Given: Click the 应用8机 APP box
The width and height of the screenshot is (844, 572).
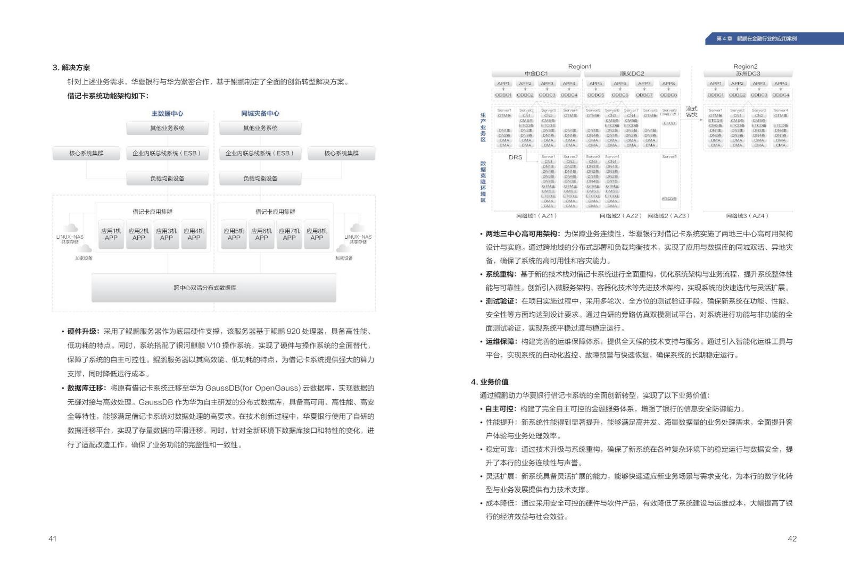Looking at the screenshot, I should [x=317, y=234].
